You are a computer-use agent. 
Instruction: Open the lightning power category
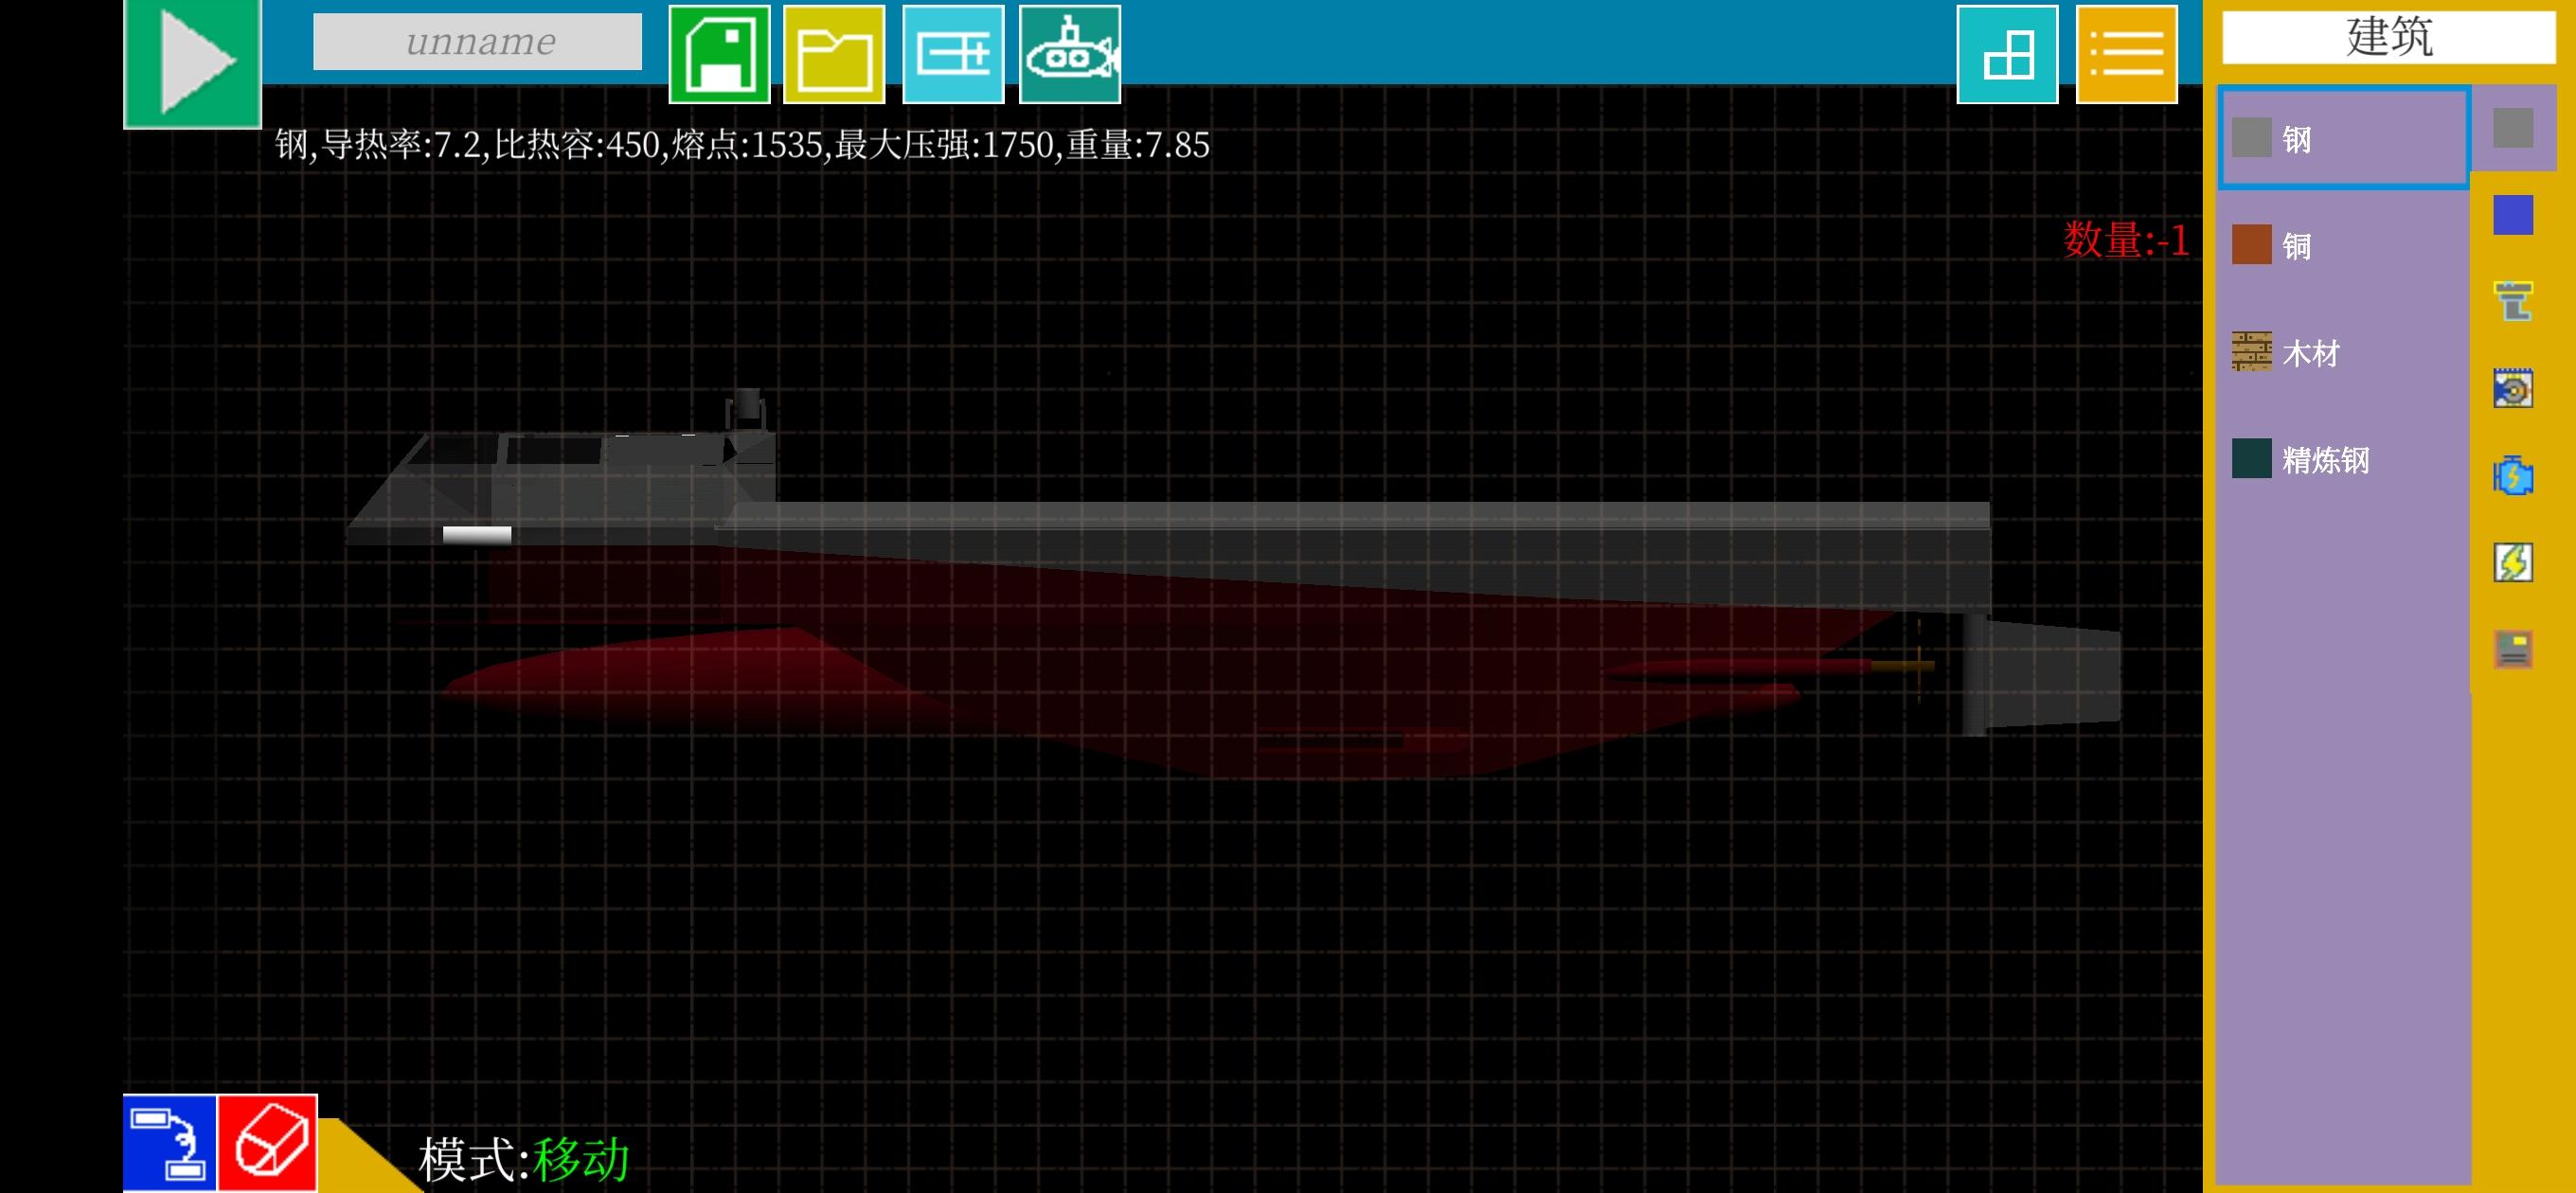2513,563
